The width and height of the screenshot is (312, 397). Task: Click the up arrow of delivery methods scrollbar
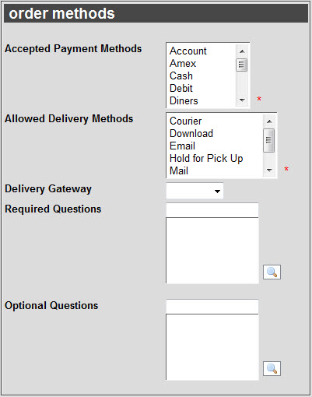click(269, 121)
